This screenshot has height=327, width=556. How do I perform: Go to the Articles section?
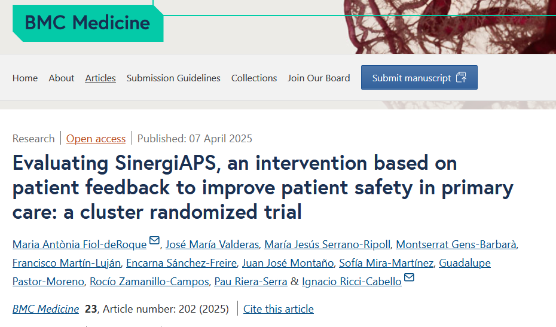(x=100, y=78)
